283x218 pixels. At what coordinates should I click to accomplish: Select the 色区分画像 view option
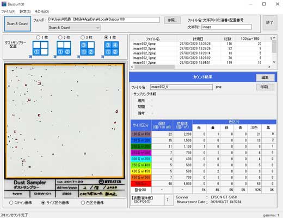click(x=83, y=203)
